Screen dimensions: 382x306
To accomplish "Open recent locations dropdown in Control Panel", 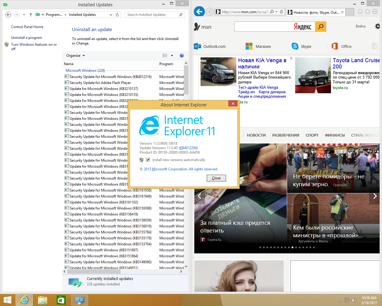I will (24, 14).
